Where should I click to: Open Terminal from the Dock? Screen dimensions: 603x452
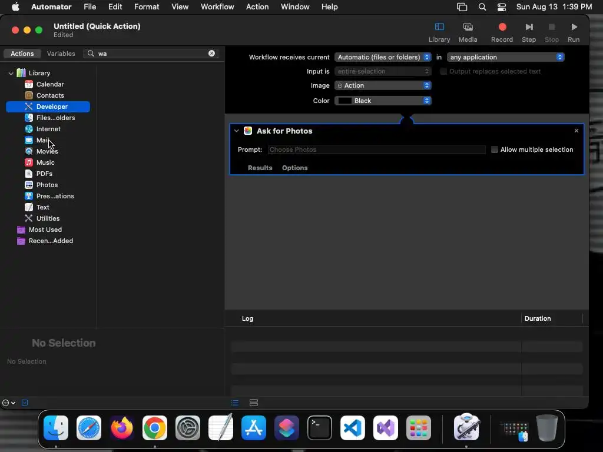(x=320, y=428)
